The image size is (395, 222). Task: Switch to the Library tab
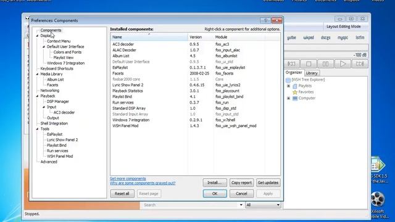tap(312, 73)
